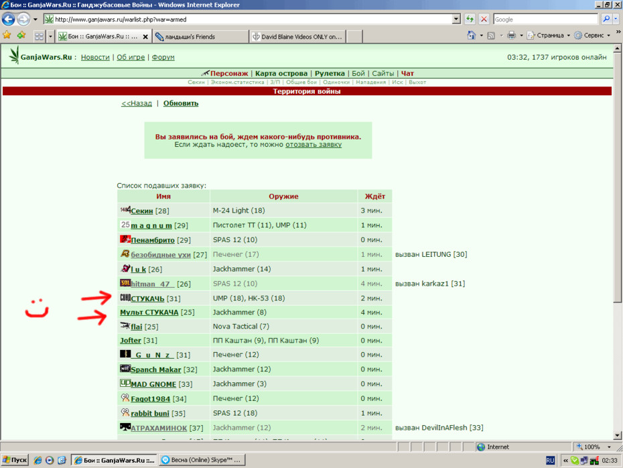Open the recent pages dropdown arrow

coord(36,19)
